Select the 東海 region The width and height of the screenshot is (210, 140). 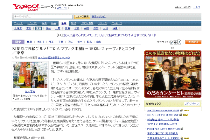tap(67, 28)
